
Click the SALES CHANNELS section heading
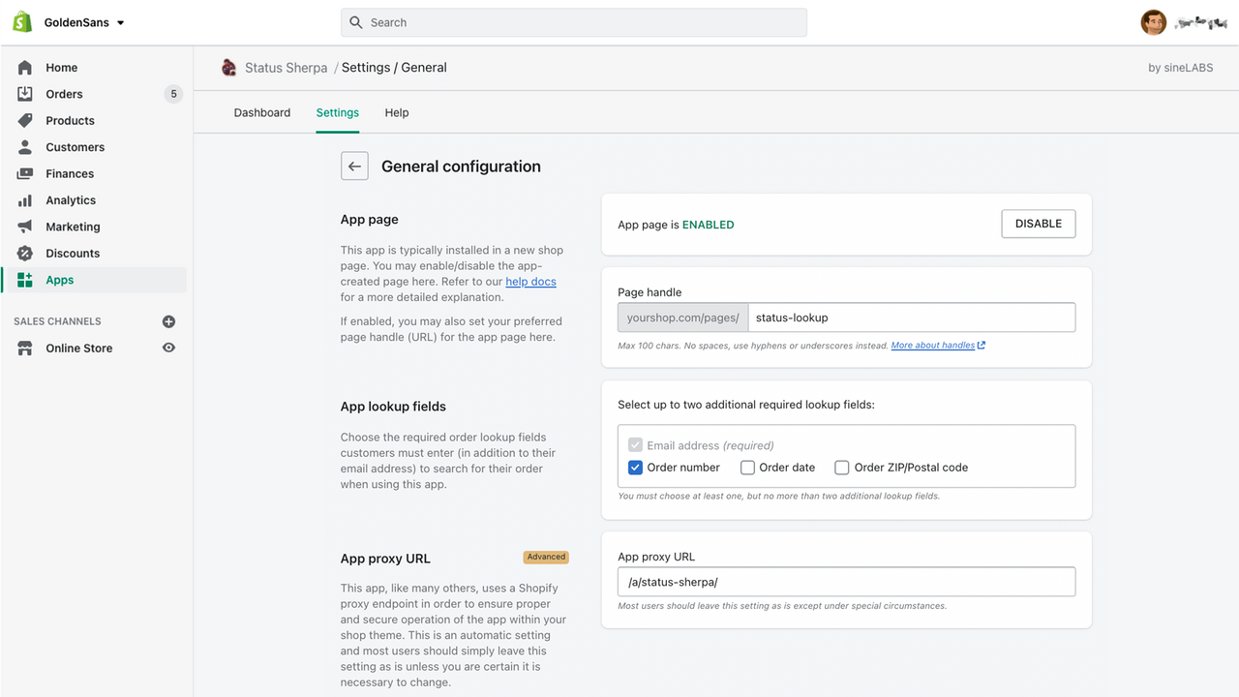(57, 321)
